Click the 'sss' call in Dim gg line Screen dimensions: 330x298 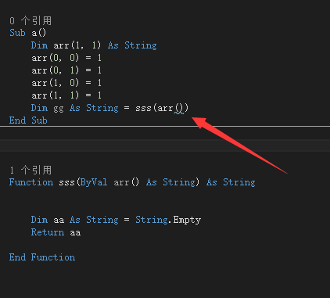pos(143,108)
